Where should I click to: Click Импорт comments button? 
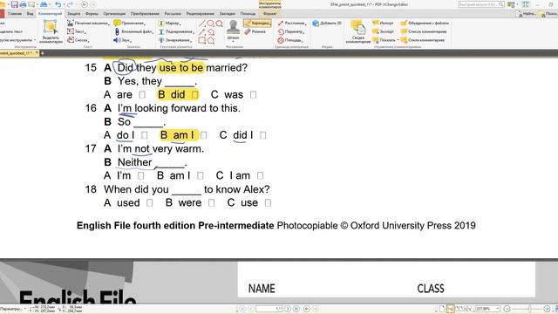tap(383, 24)
